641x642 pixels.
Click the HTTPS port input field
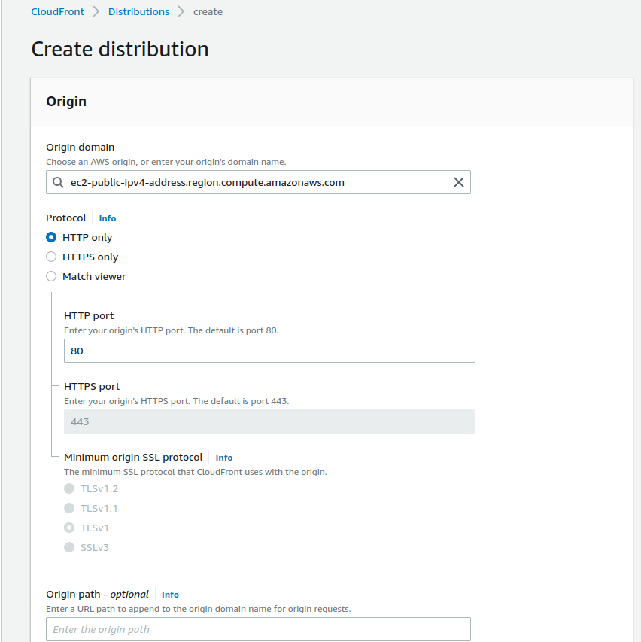tap(269, 421)
